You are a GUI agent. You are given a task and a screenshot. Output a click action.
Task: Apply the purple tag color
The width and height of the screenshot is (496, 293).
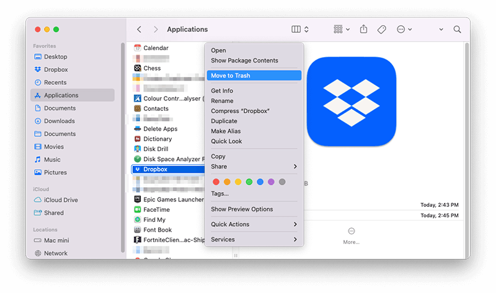271,181
